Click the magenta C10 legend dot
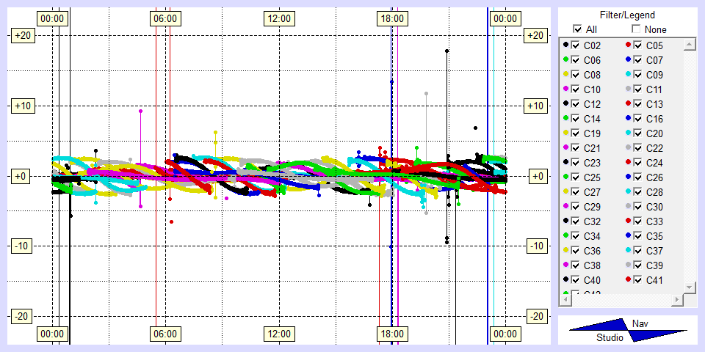The width and height of the screenshot is (705, 352). click(565, 89)
